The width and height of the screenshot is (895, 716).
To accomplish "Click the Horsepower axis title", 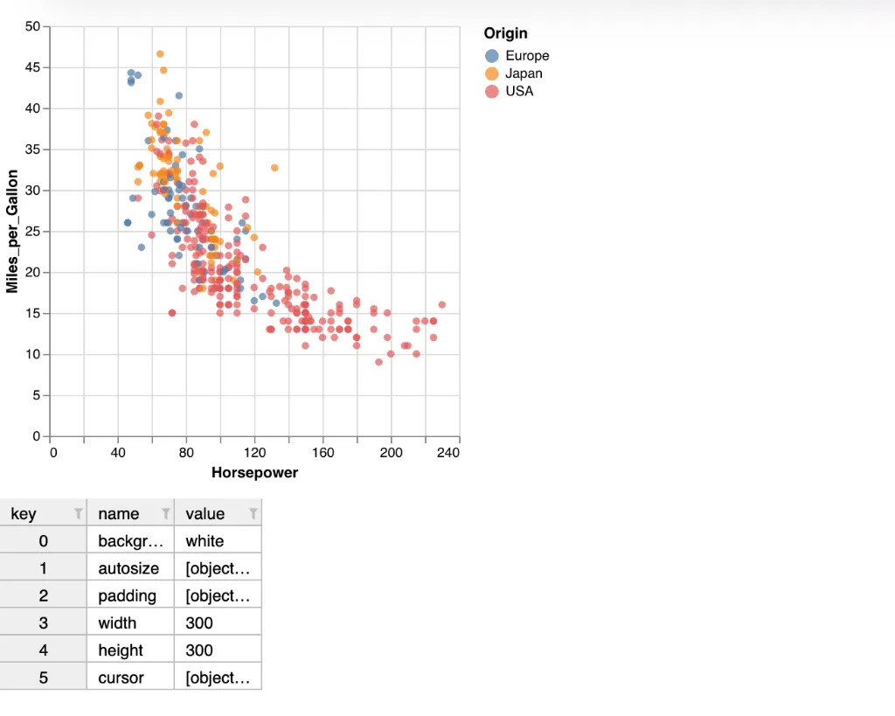I will [x=254, y=473].
